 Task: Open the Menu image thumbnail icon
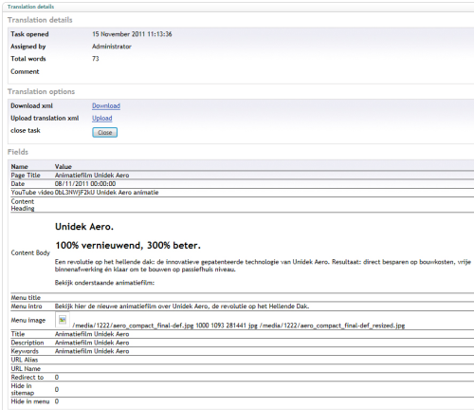coord(63,320)
